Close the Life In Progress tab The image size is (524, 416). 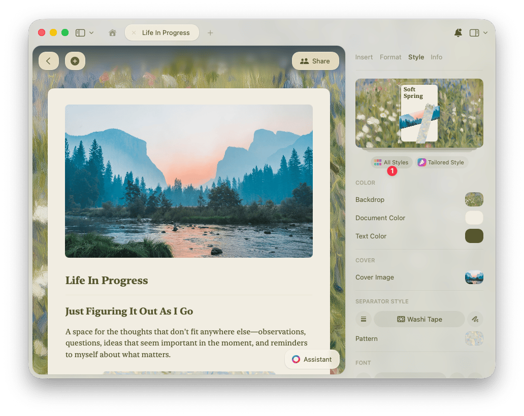(134, 32)
